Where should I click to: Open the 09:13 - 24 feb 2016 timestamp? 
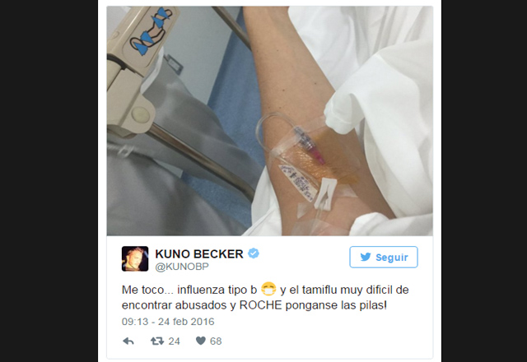[168, 322]
